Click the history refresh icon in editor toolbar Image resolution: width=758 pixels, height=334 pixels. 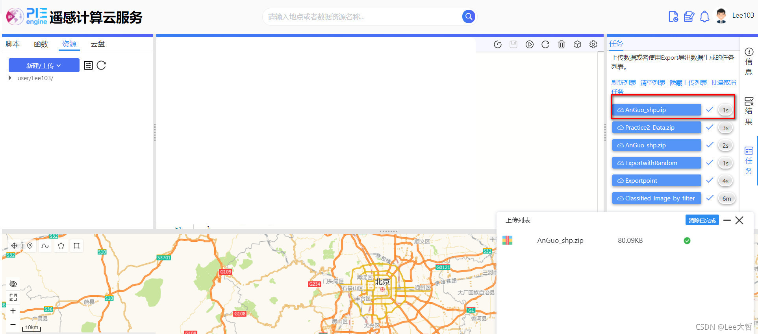point(498,44)
